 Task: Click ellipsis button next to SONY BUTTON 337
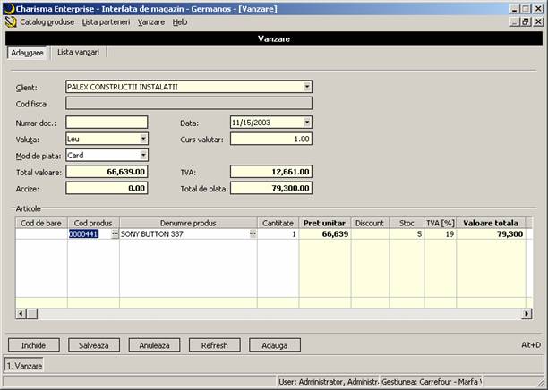[253, 233]
